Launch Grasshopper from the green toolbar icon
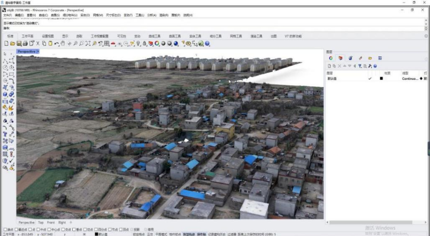This screenshot has height=236, width=430. [201, 44]
